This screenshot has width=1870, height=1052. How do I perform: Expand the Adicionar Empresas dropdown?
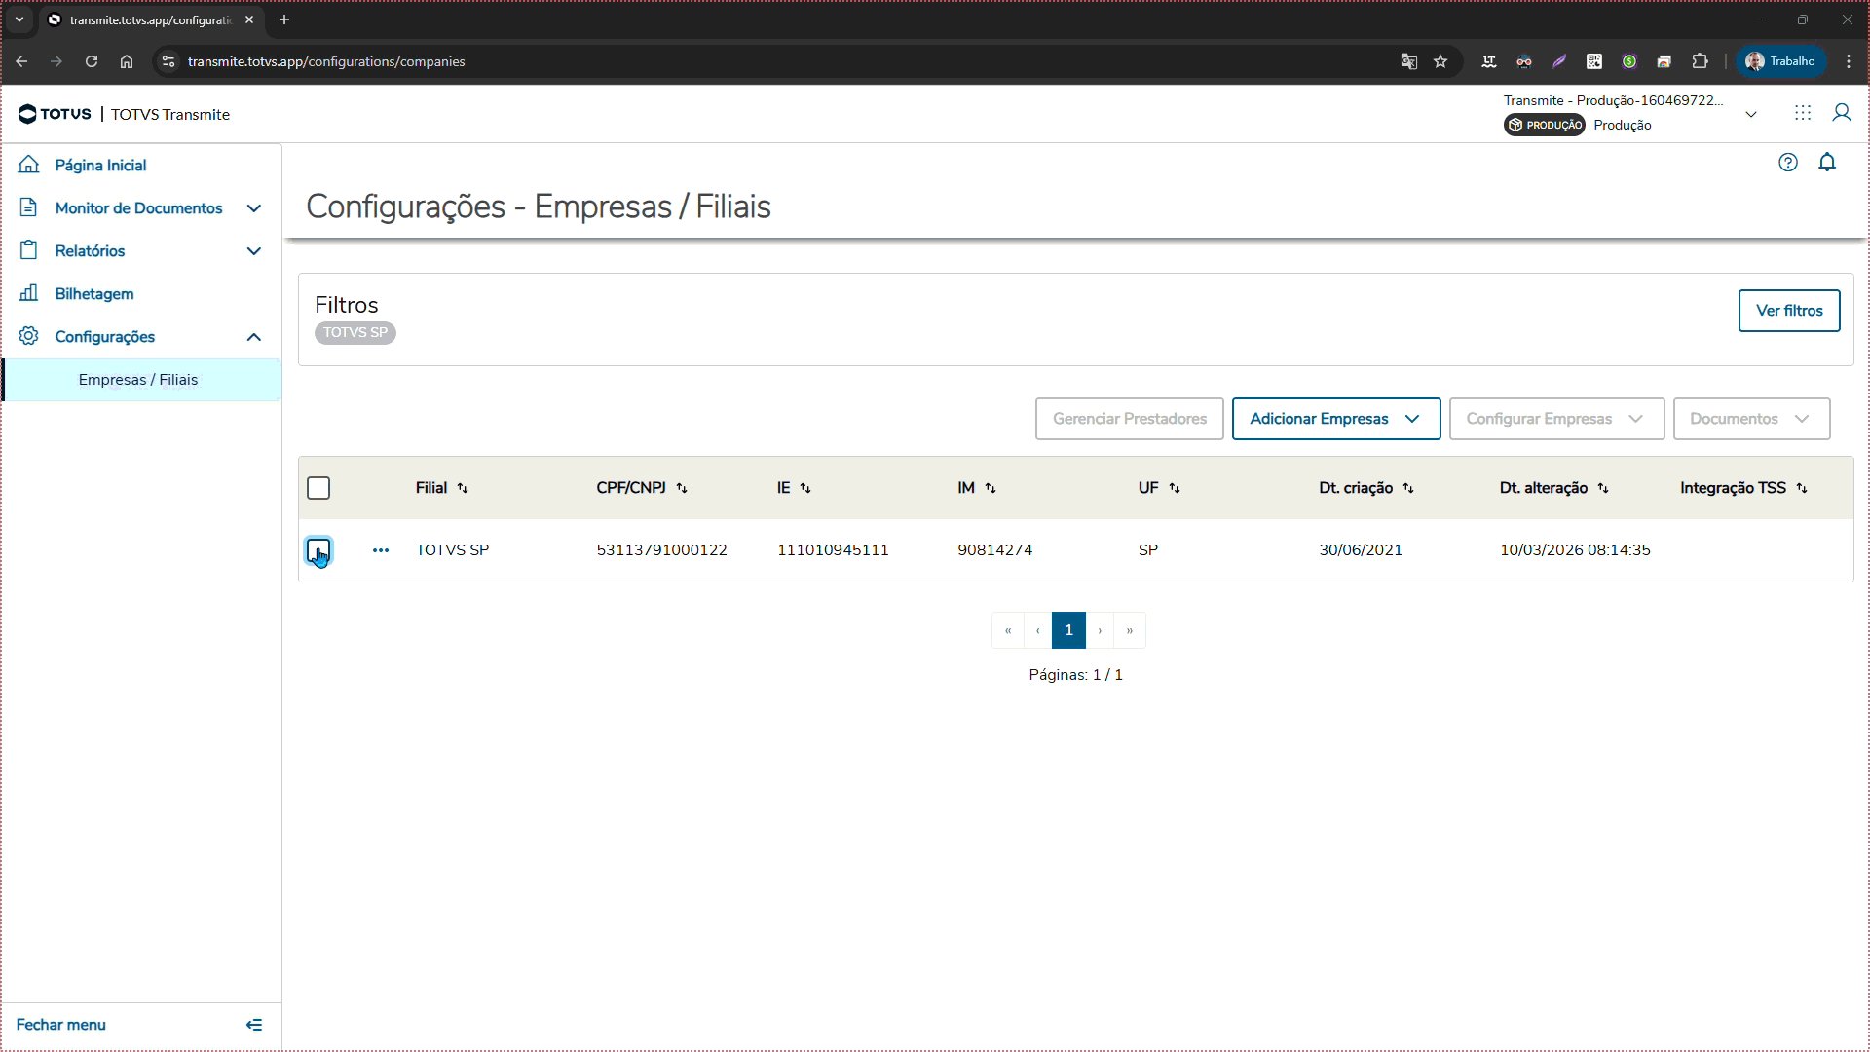pos(1335,419)
